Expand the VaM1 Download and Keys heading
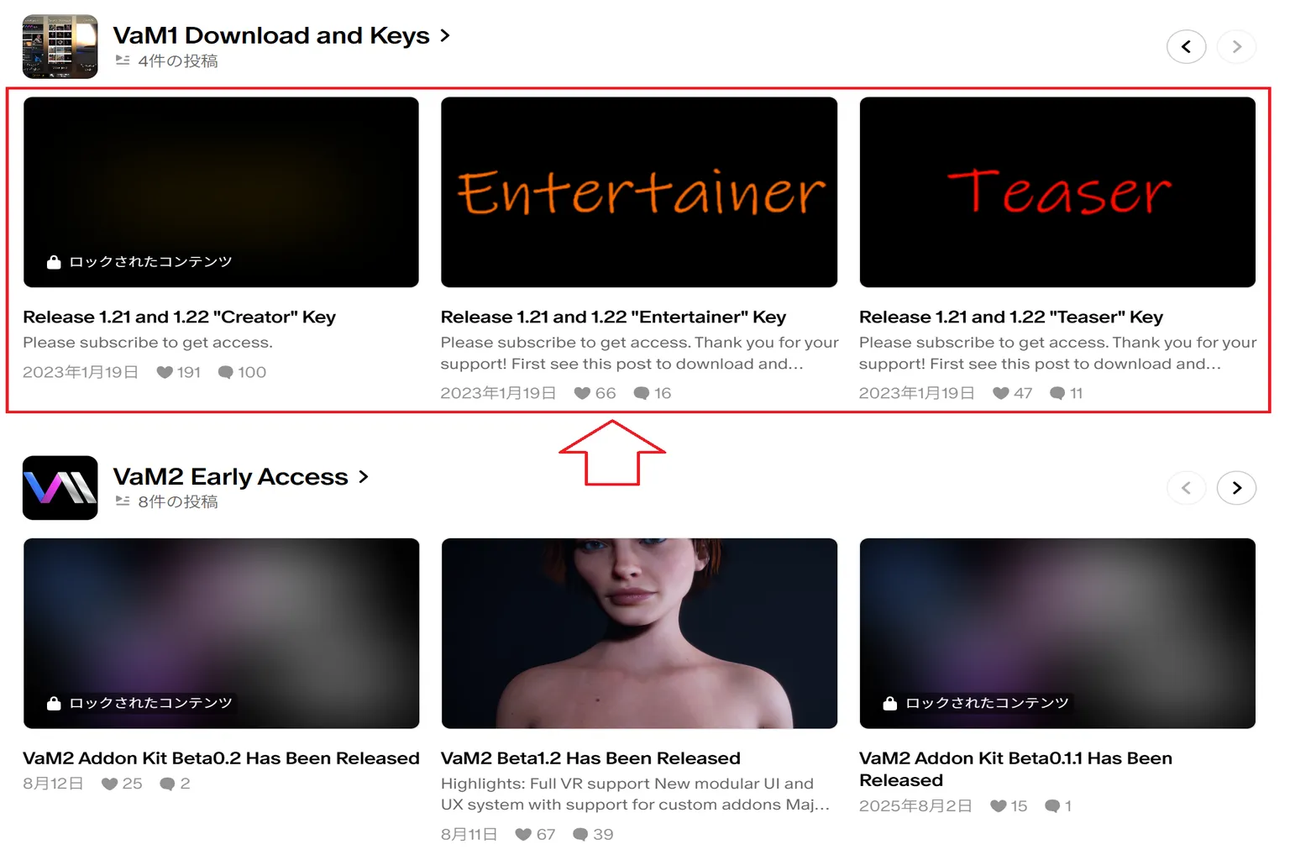Image resolution: width=1290 pixels, height=860 pixels. click(281, 35)
